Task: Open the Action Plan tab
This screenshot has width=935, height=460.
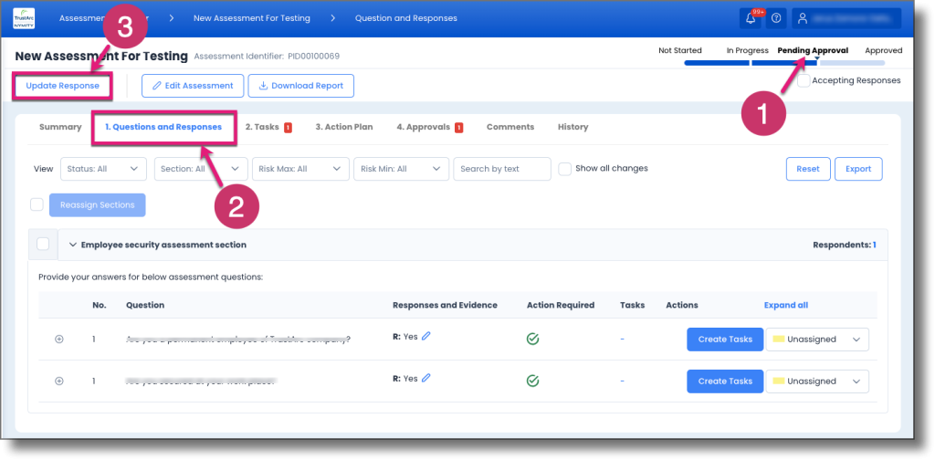Action: point(344,127)
